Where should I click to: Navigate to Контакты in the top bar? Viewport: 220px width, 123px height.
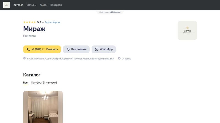(56, 5)
